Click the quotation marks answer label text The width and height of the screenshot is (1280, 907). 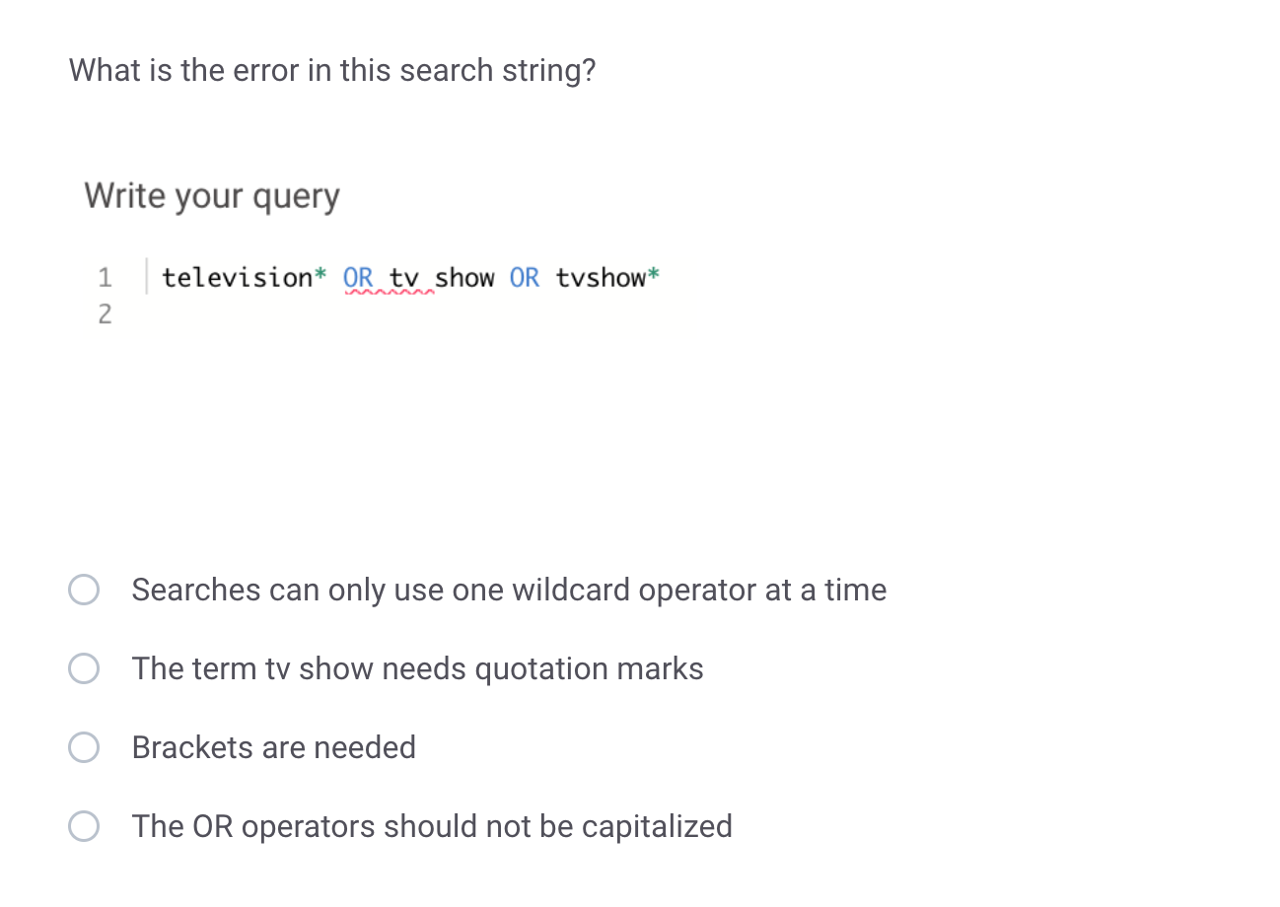[x=417, y=668]
